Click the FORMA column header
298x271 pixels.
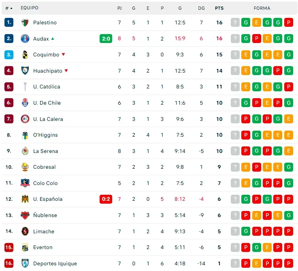(262, 8)
